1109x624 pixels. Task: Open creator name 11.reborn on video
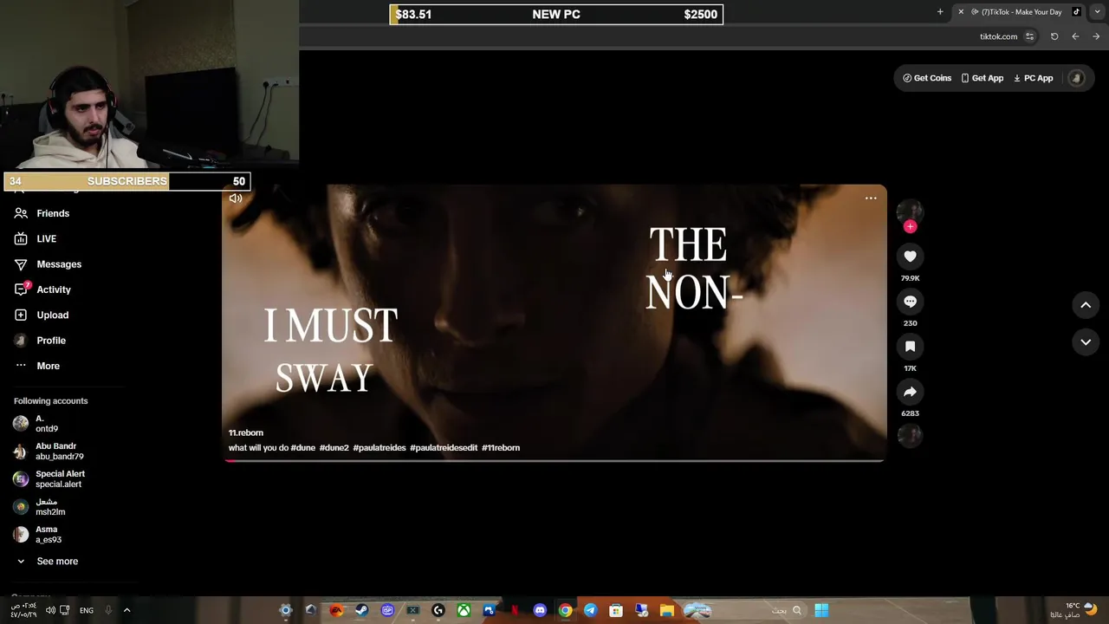(246, 432)
